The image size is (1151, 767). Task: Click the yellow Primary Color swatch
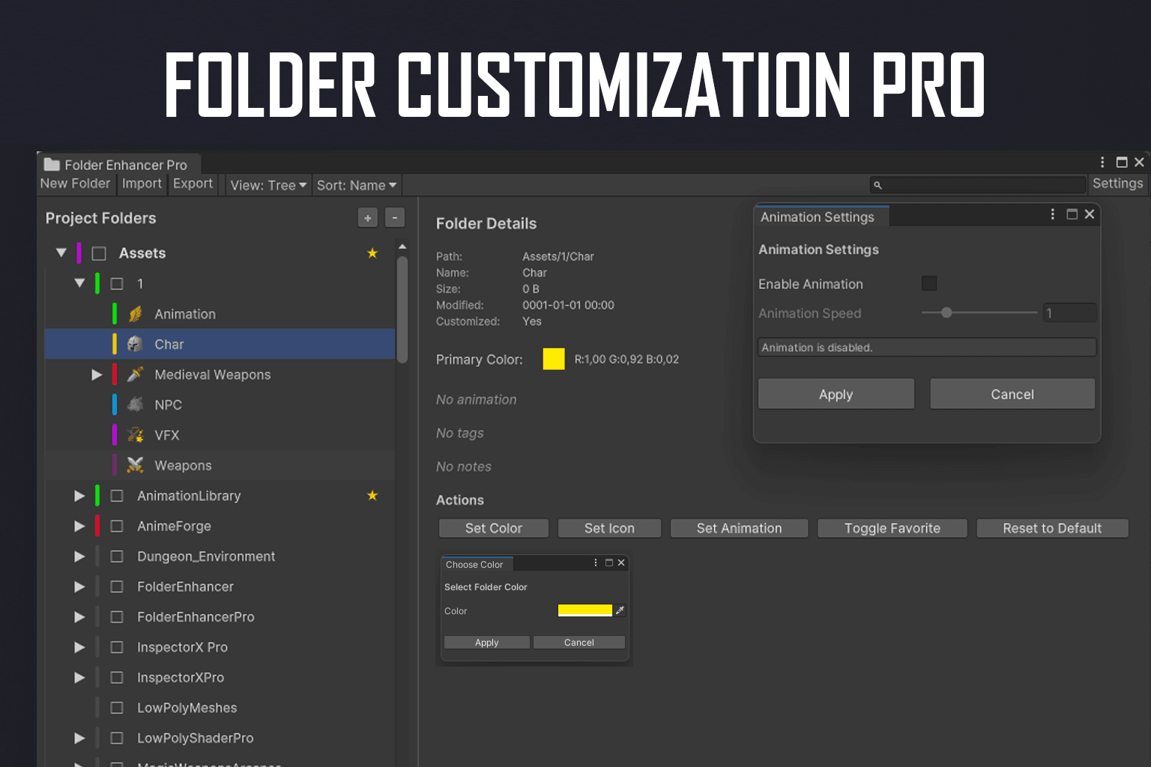point(553,359)
